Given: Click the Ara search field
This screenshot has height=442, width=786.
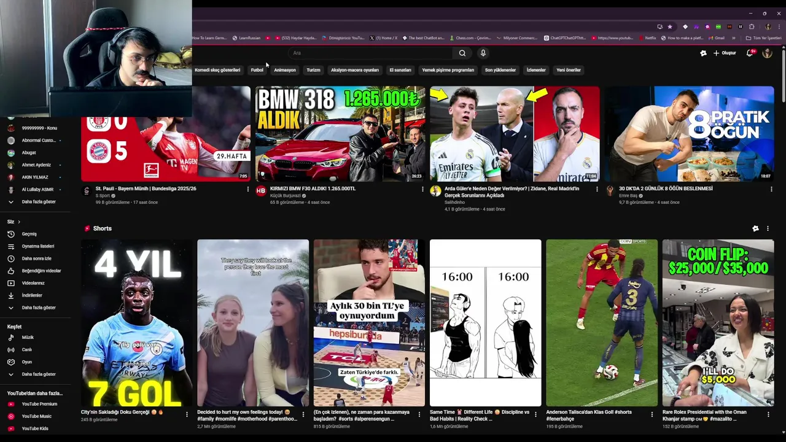Looking at the screenshot, I should pyautogui.click(x=372, y=53).
